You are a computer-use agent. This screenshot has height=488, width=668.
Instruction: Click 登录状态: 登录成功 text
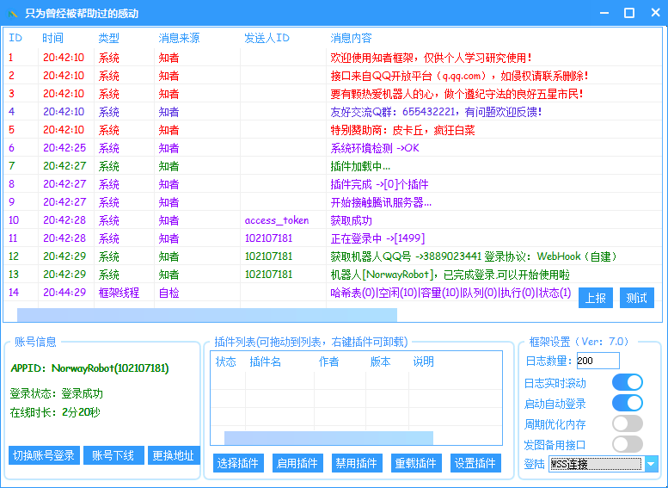(x=56, y=393)
